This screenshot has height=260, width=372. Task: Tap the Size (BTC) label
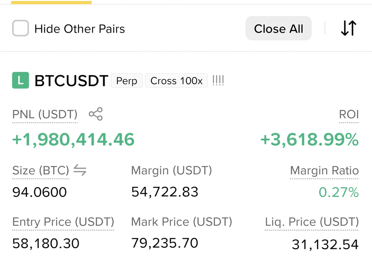[41, 170]
